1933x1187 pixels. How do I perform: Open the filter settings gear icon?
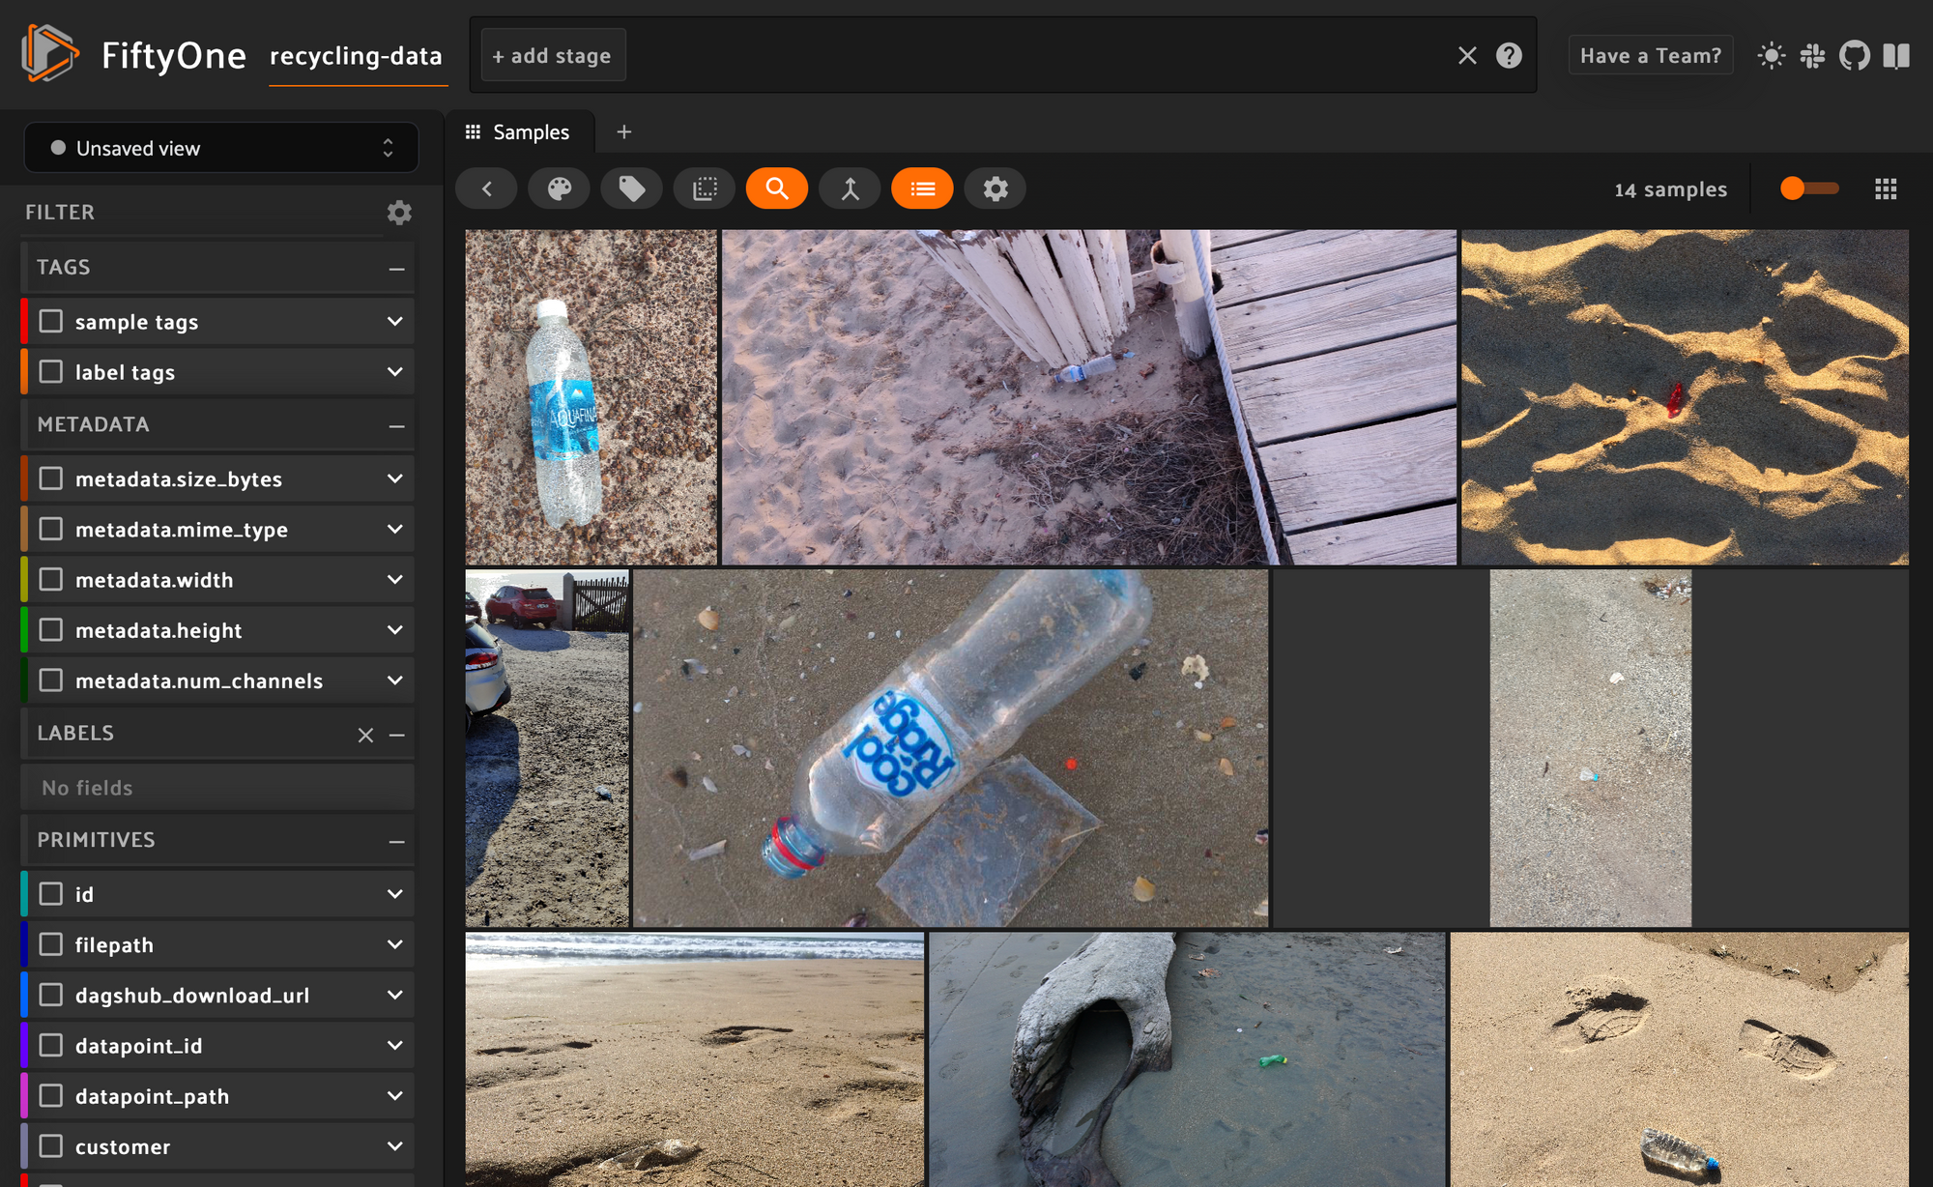(x=399, y=213)
